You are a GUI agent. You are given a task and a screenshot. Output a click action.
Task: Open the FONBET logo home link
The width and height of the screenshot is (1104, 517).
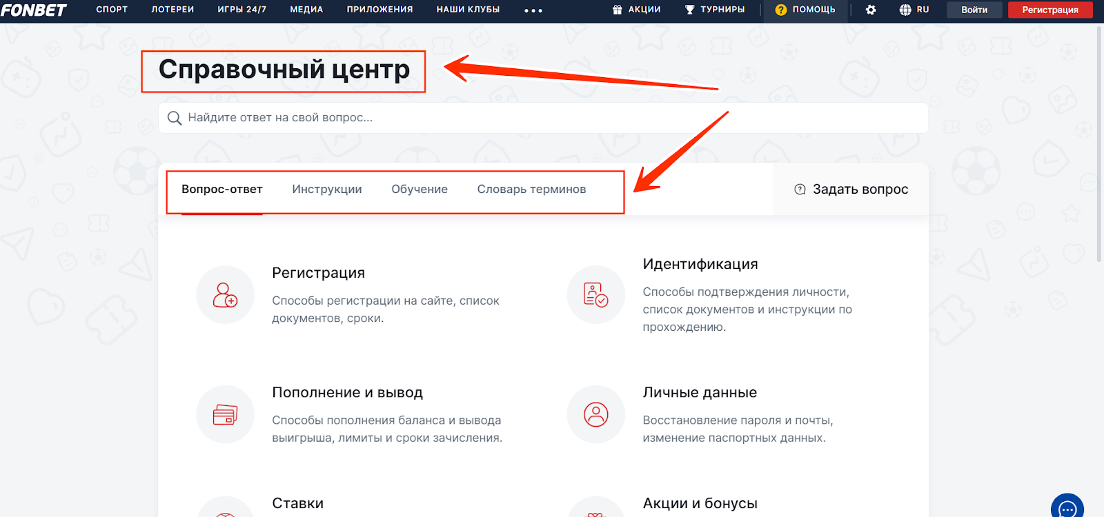tap(33, 10)
